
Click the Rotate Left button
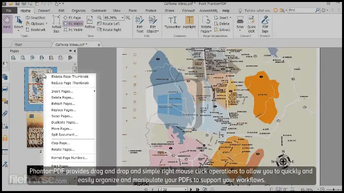[108, 24]
